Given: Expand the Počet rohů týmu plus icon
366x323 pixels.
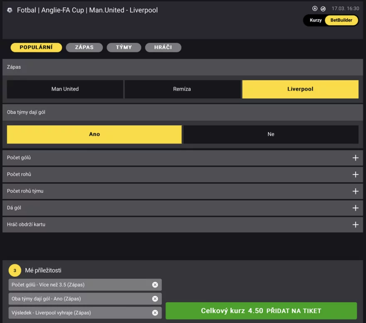Looking at the screenshot, I should click(355, 191).
